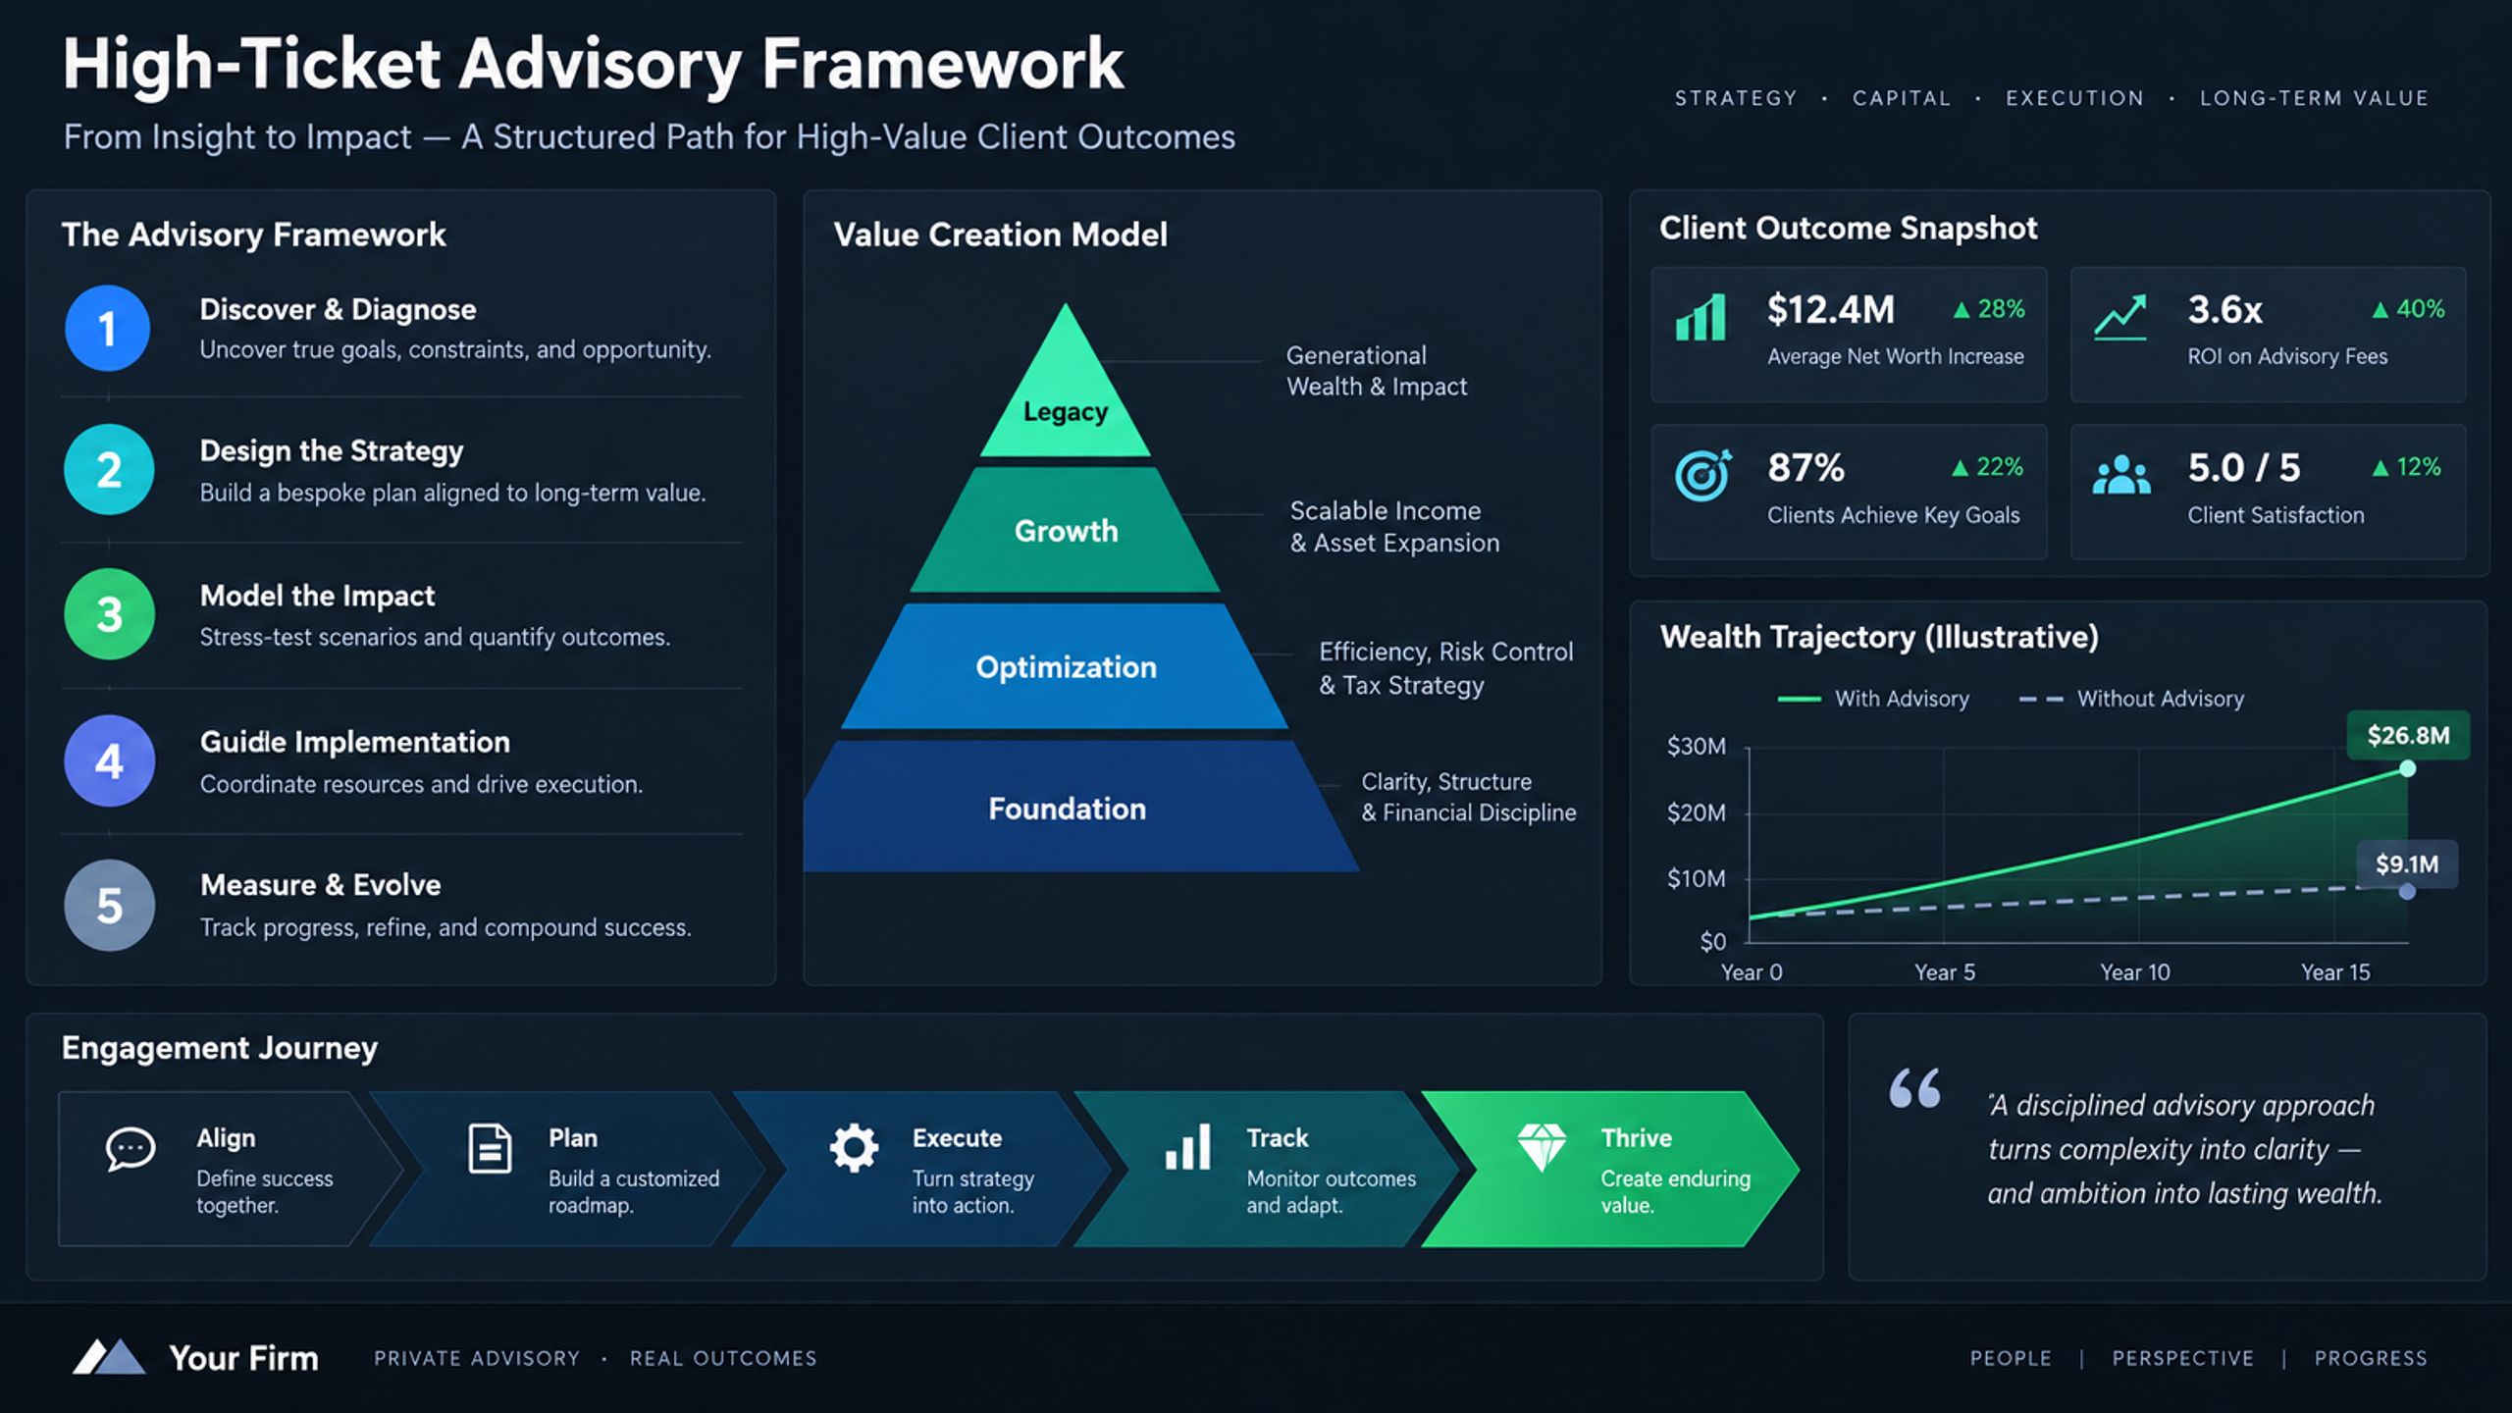Viewport: 2512px width, 1413px height.
Task: Click the Your Firm mountain logo
Action: (x=109, y=1356)
